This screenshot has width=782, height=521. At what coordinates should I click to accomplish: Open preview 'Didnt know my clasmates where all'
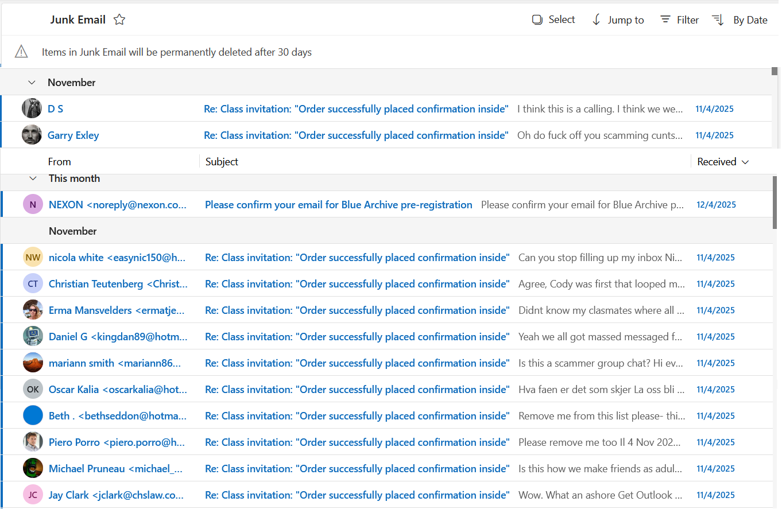pos(601,310)
